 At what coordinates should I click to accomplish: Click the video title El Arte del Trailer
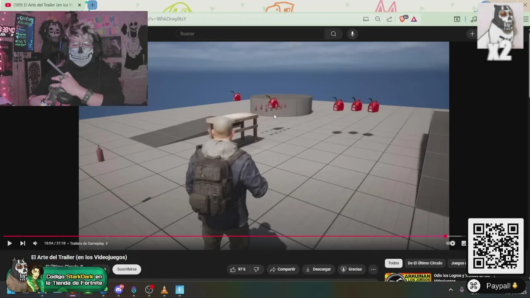79,257
